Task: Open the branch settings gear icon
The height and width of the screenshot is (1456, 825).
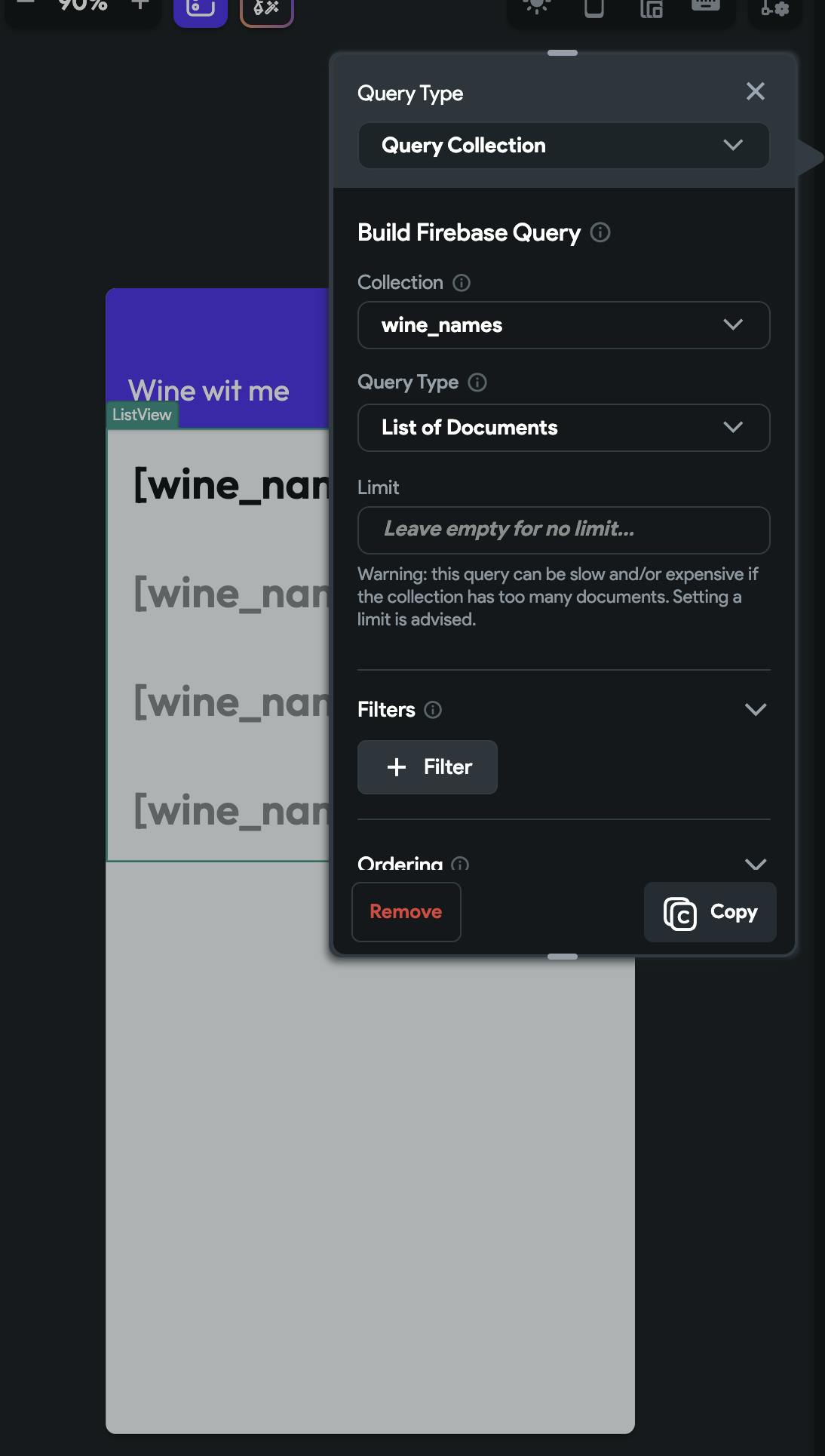Action: [774, 8]
